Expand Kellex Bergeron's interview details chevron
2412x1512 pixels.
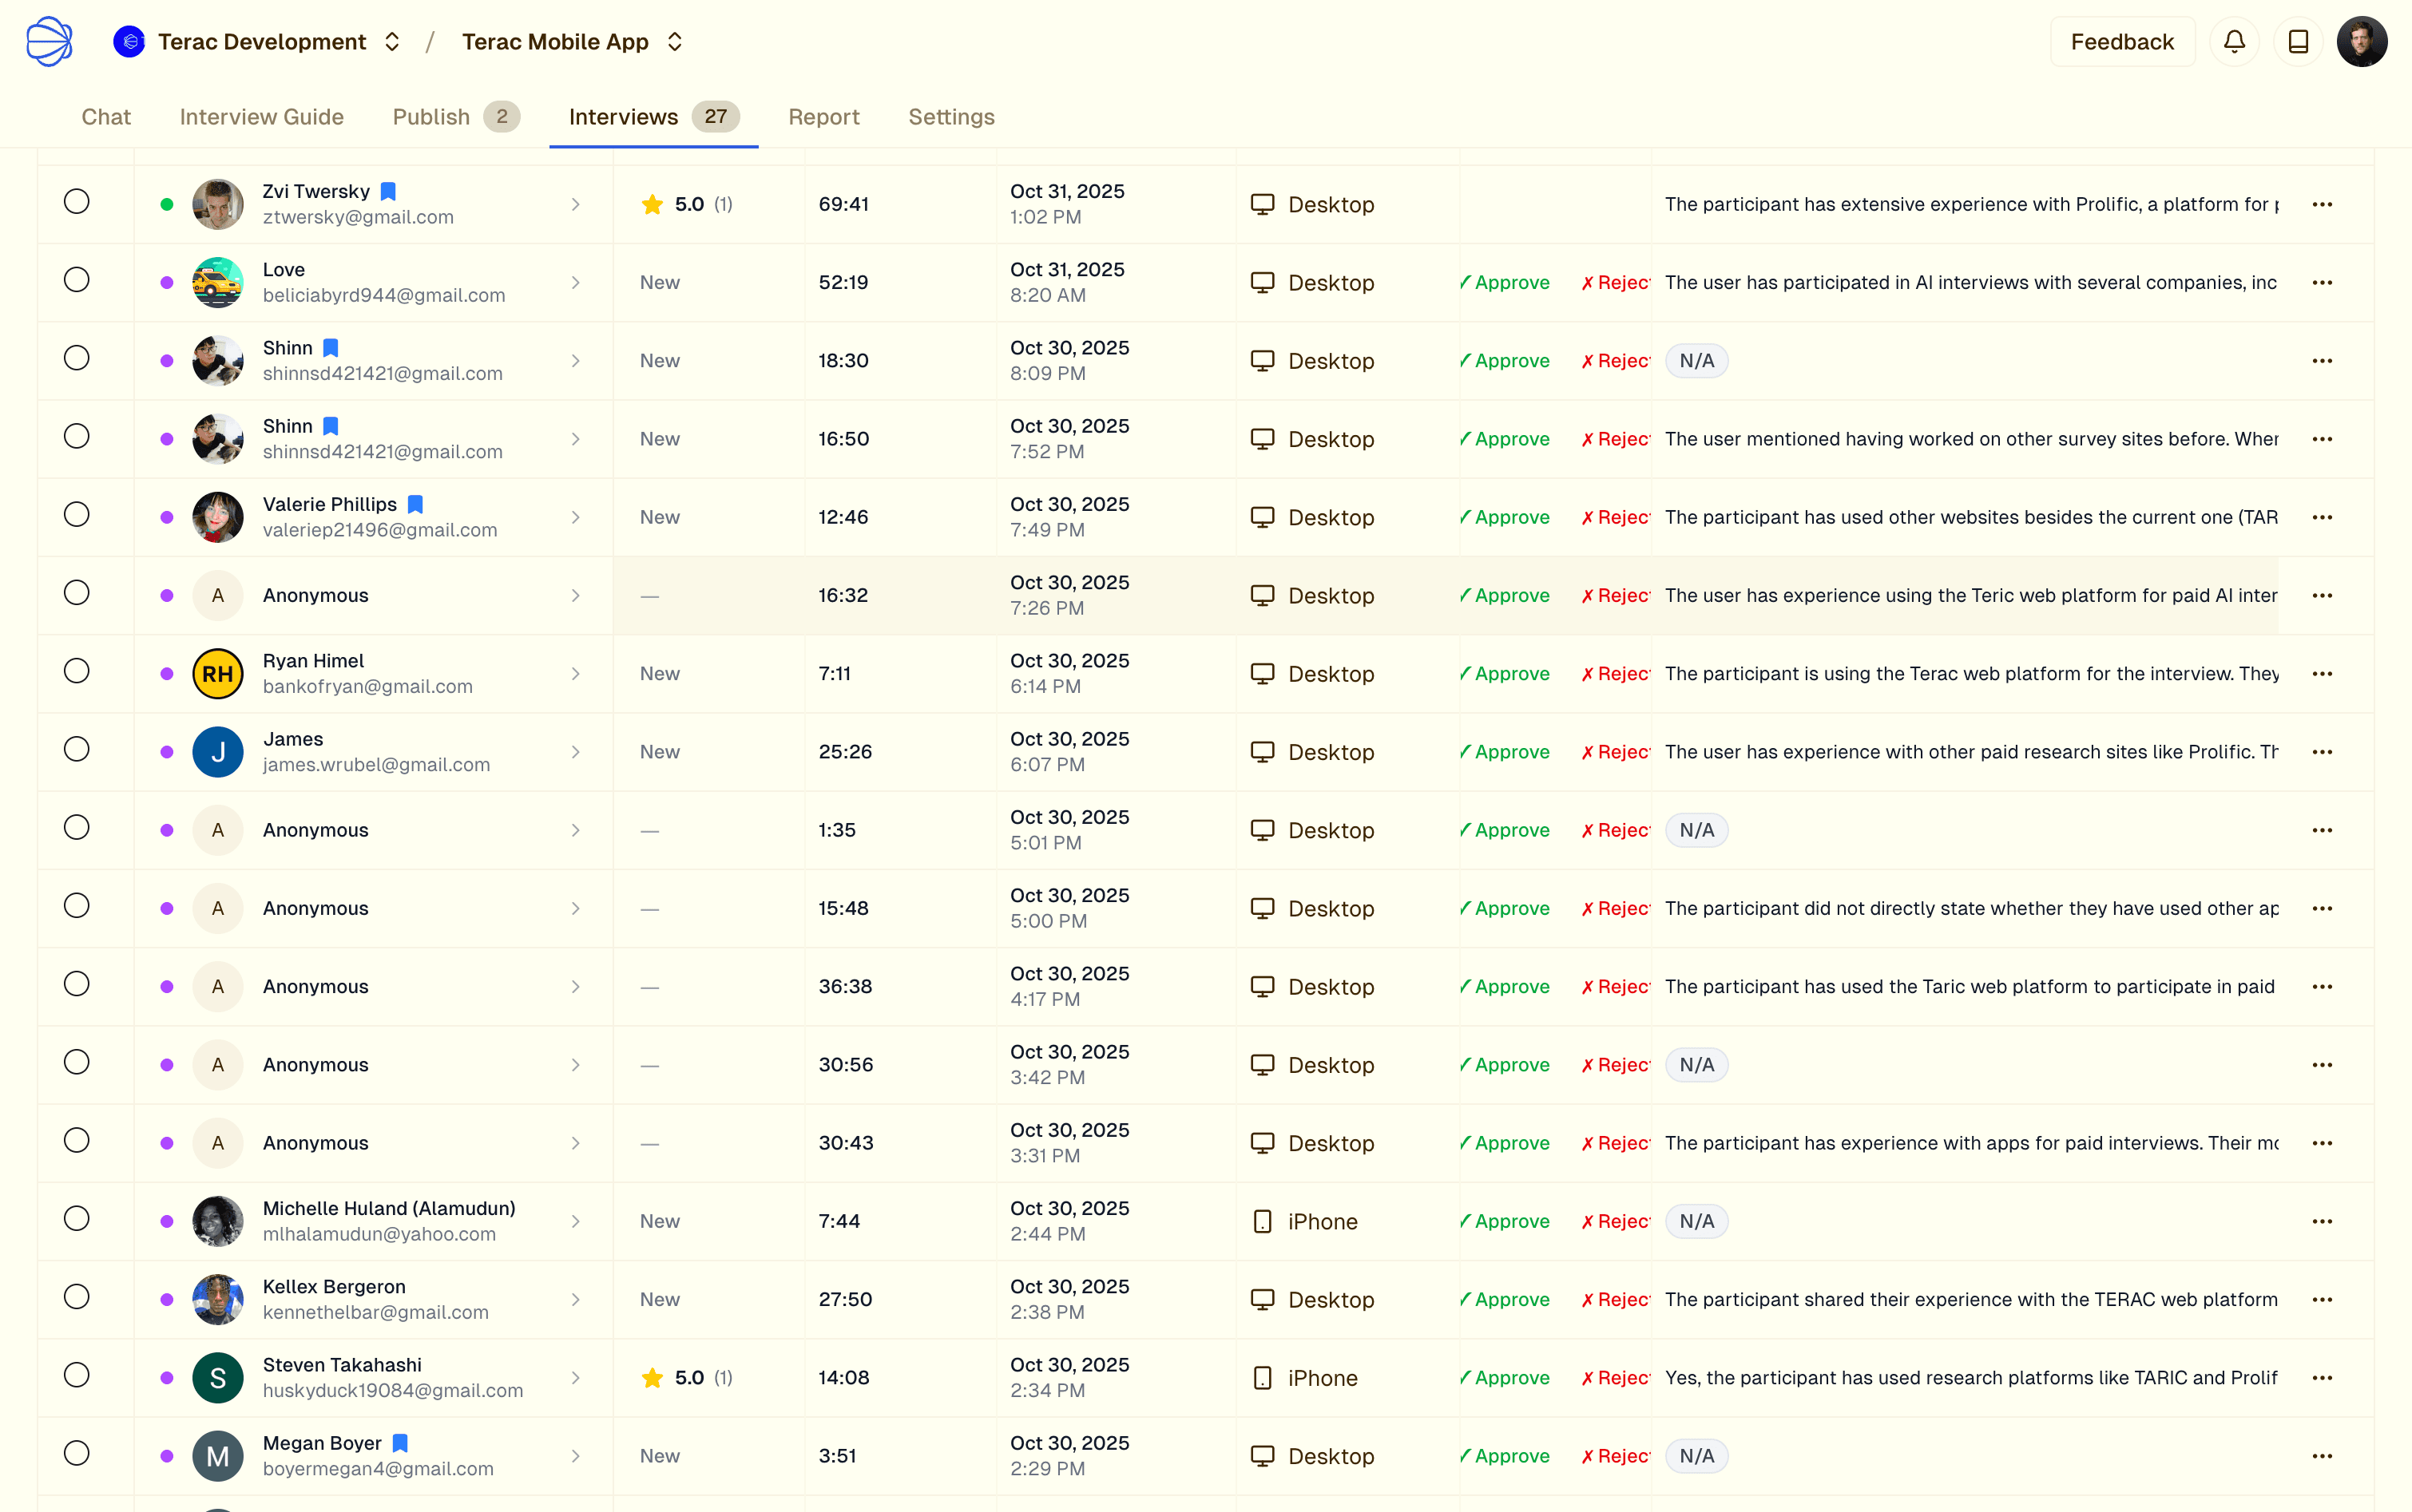pos(575,1299)
